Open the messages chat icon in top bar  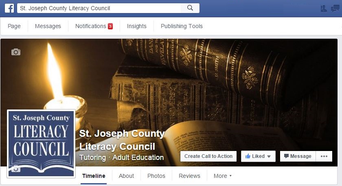click(x=335, y=9)
